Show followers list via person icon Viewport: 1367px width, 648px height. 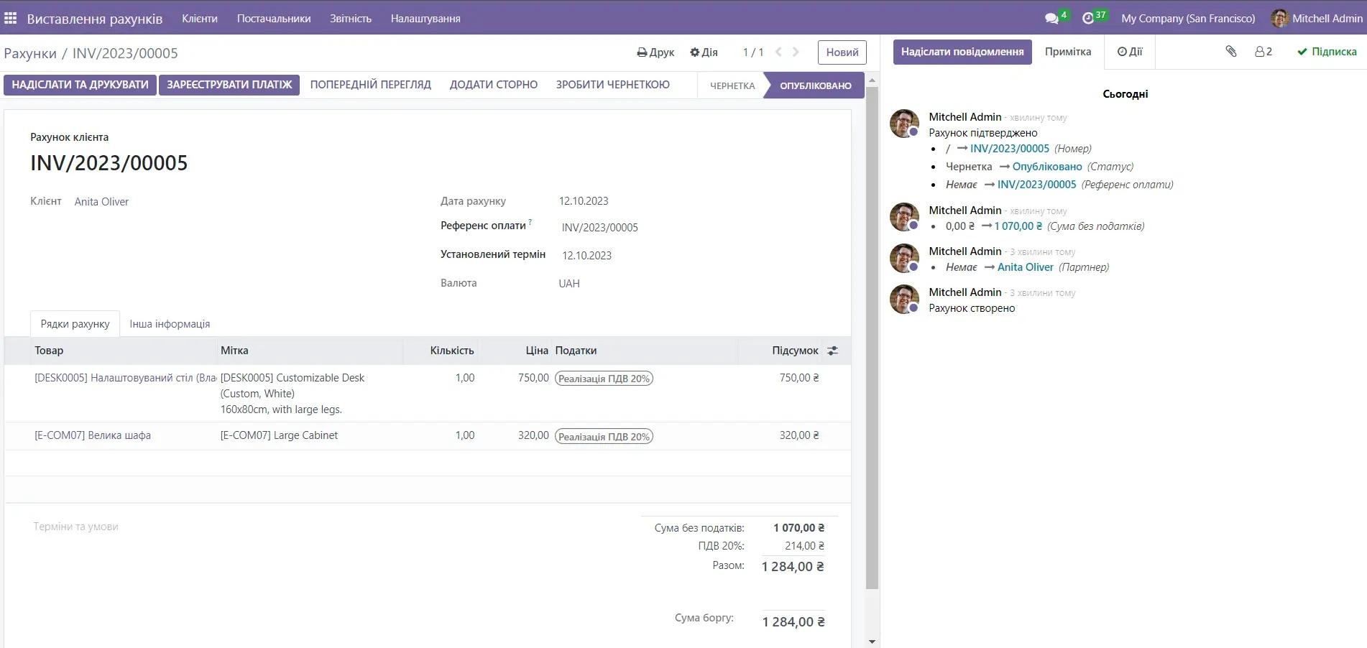1263,52
